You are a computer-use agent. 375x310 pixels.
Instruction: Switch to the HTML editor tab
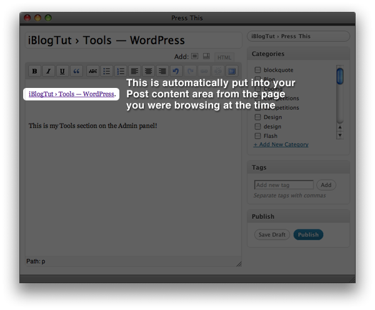pos(224,57)
